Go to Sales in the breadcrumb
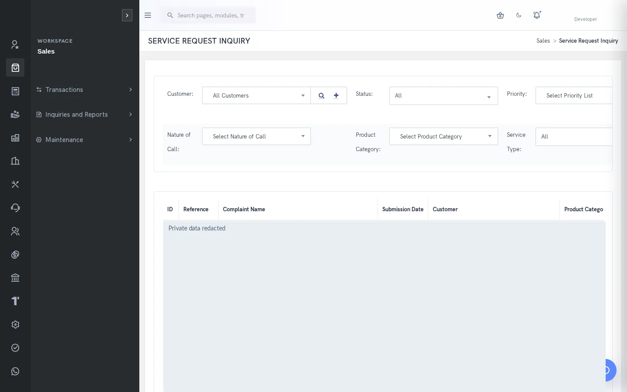 pos(543,41)
